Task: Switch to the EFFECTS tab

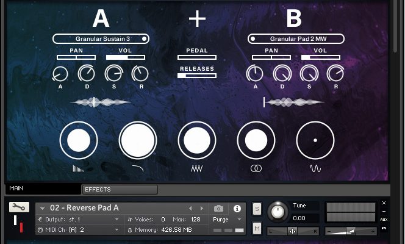Action: point(119,190)
